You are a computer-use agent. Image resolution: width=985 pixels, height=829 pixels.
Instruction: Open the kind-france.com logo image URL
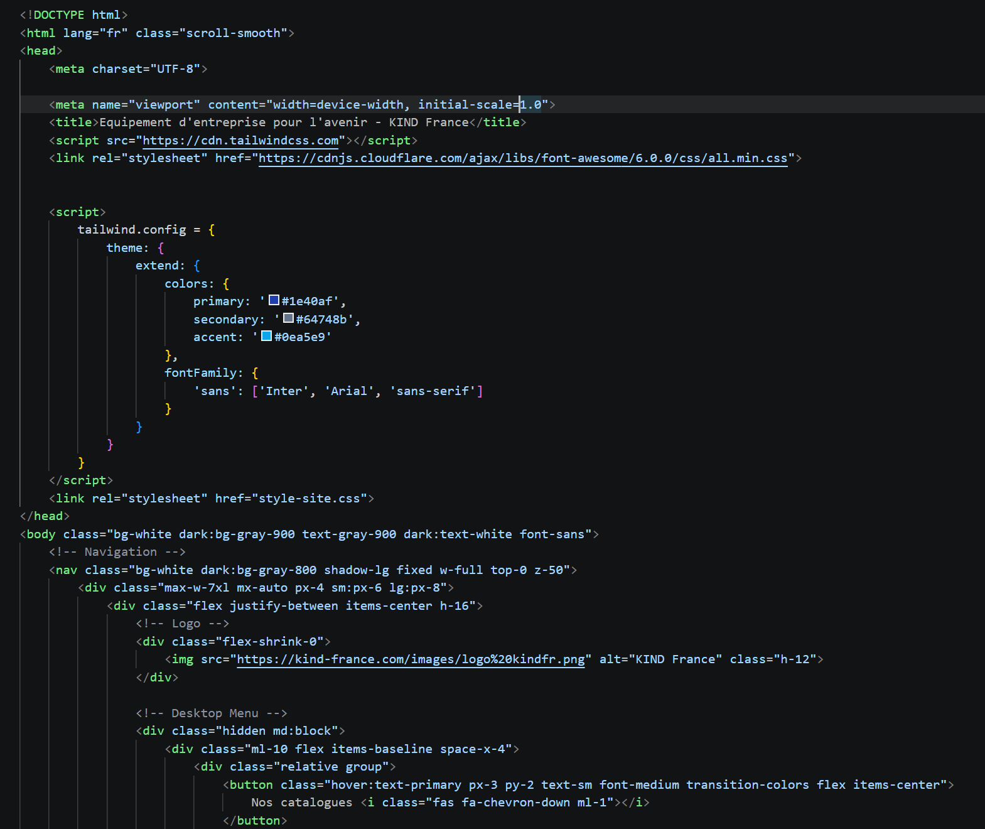(x=411, y=659)
